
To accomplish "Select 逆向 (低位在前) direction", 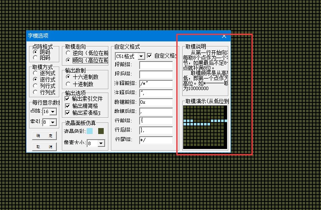I will (87, 53).
